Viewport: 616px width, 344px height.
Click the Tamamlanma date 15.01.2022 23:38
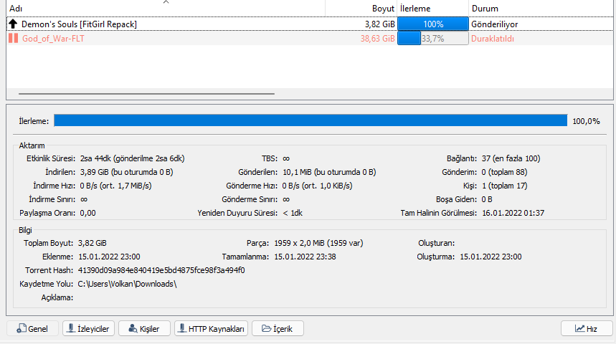(x=305, y=257)
